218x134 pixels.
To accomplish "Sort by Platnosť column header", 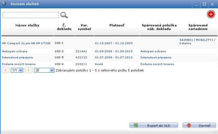I will [x=117, y=25].
